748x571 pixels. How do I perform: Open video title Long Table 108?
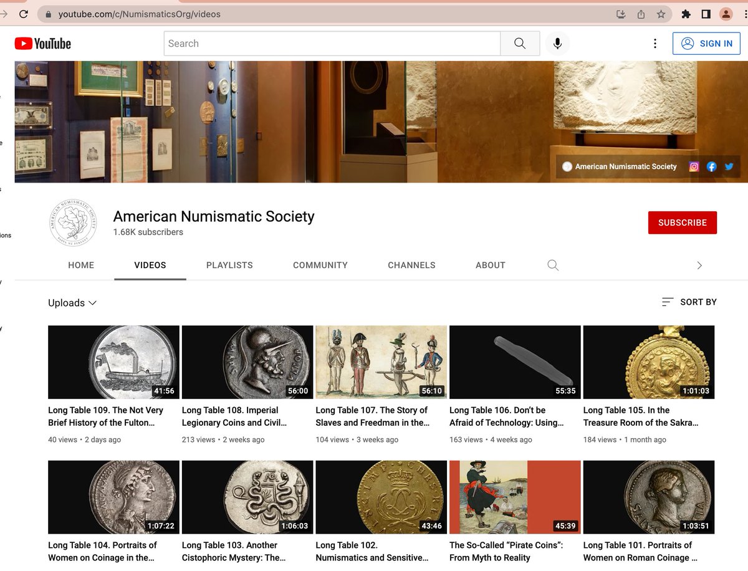[x=234, y=416]
